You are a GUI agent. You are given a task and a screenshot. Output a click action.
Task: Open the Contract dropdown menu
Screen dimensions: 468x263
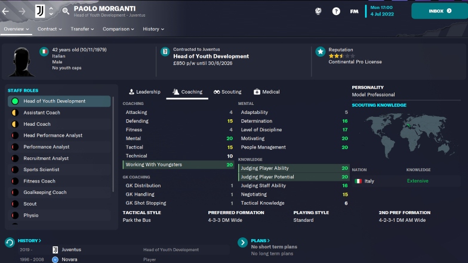tap(50, 29)
